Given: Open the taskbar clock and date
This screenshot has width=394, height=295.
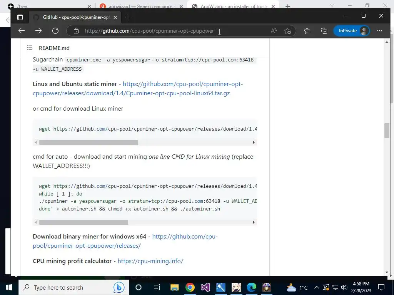Looking at the screenshot, I should (361, 287).
